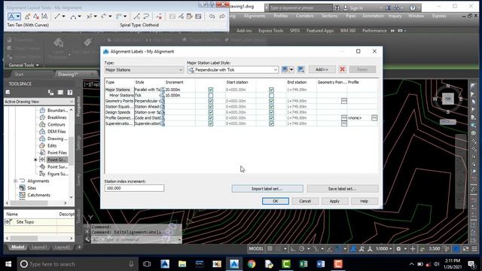Open the Express Tools ribbon tab
Viewport: 482px width, 271px height.
(x=270, y=31)
